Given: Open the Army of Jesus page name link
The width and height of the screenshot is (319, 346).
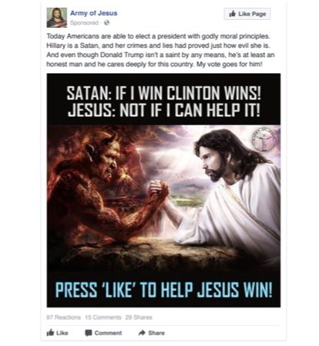Looking at the screenshot, I should [94, 13].
